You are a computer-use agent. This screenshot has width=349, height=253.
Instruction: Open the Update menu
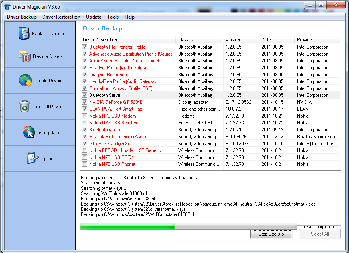coord(94,17)
